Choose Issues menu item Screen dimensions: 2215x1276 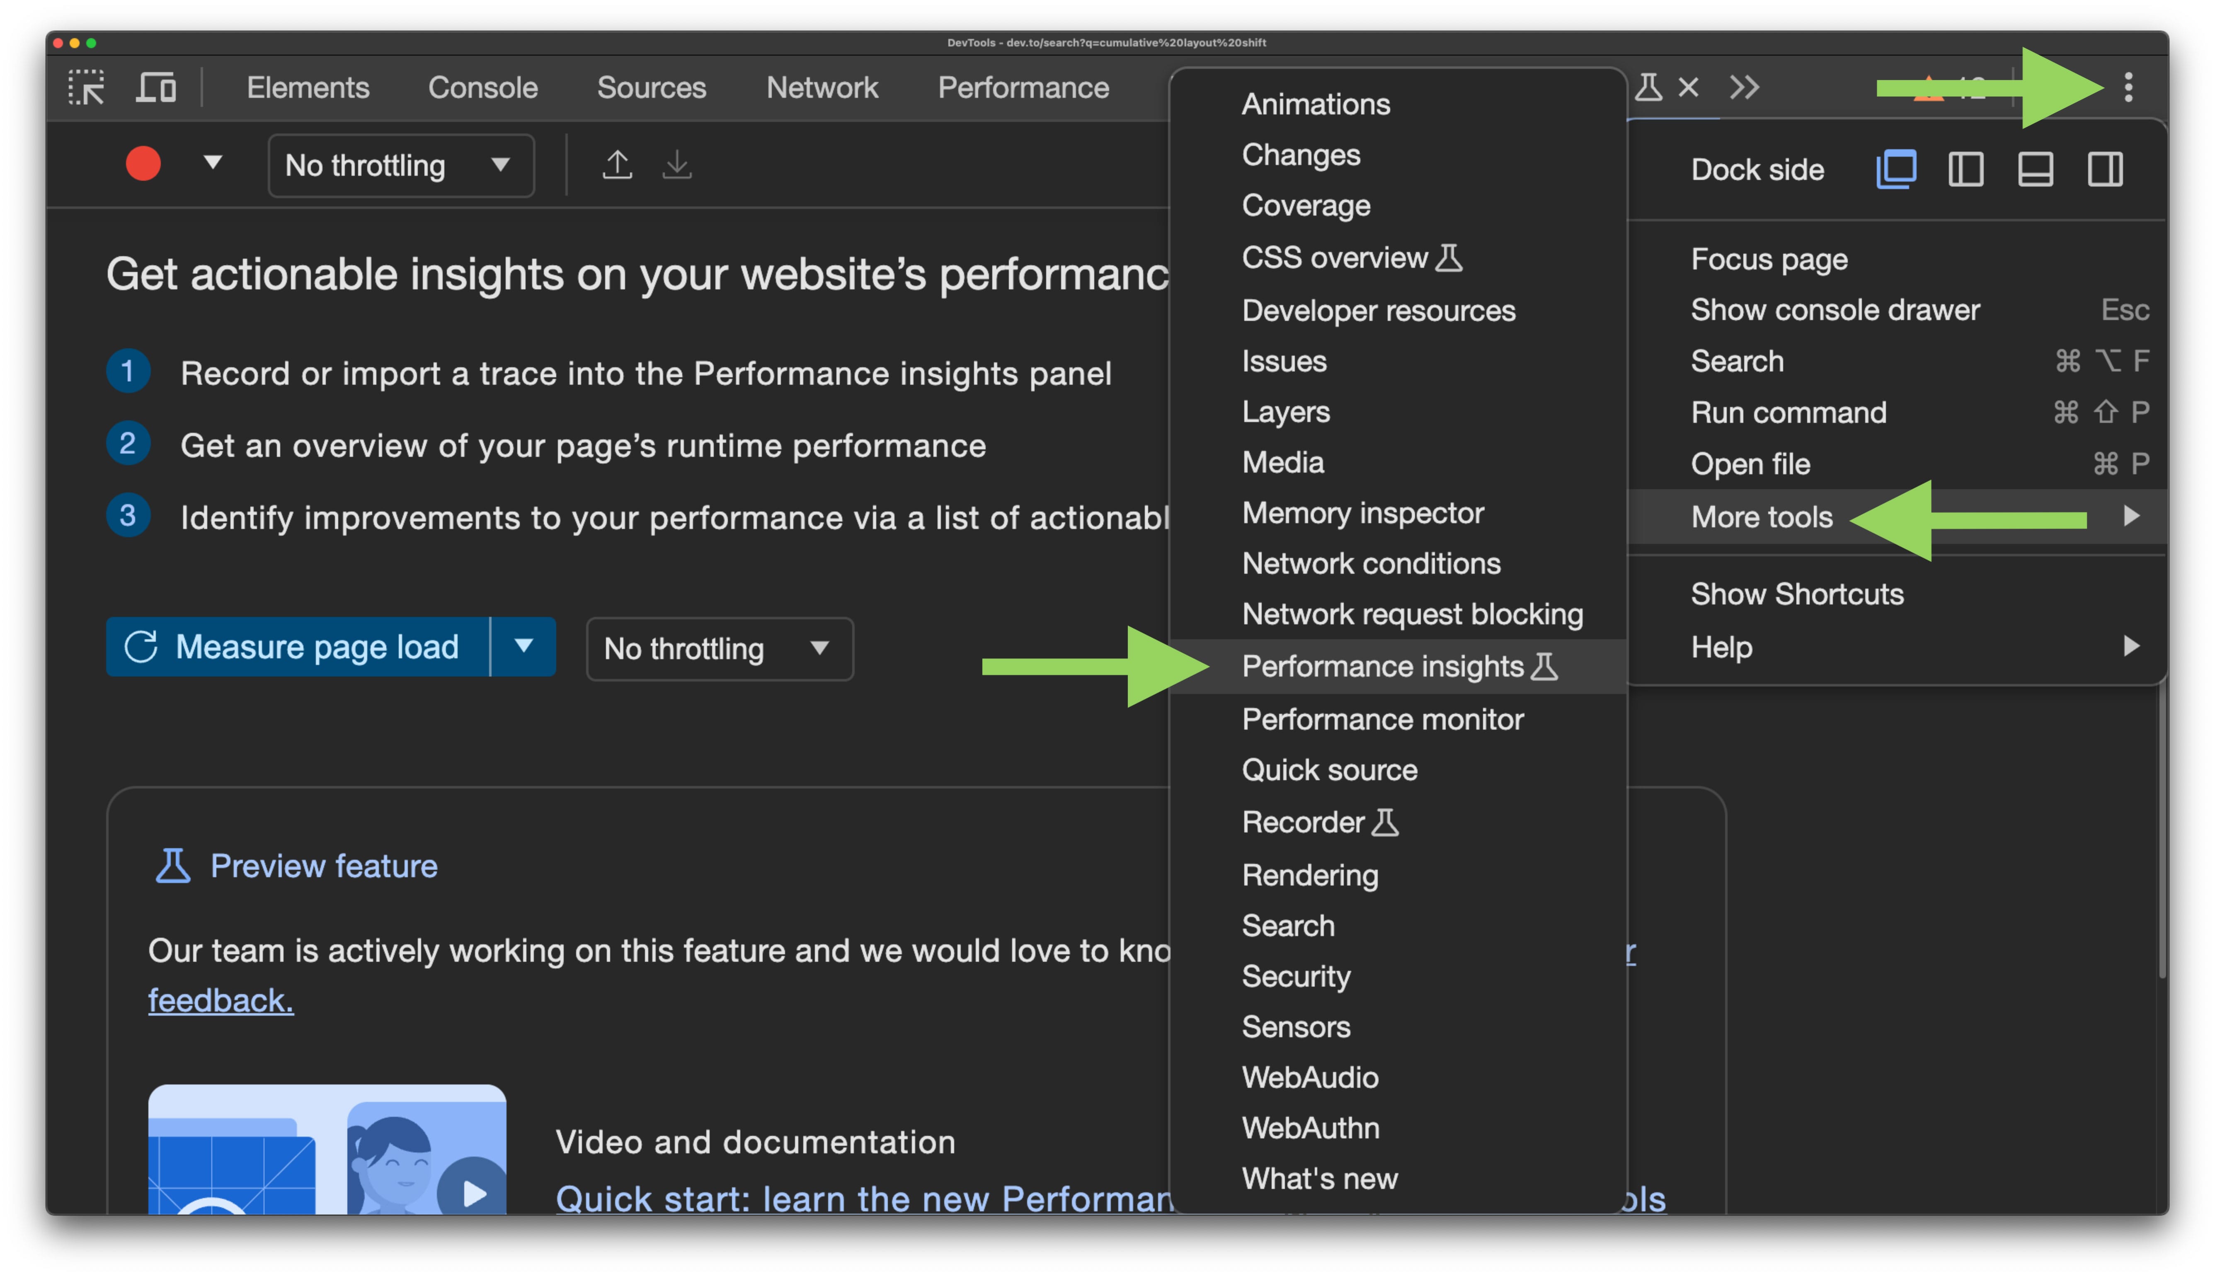[x=1398, y=361]
